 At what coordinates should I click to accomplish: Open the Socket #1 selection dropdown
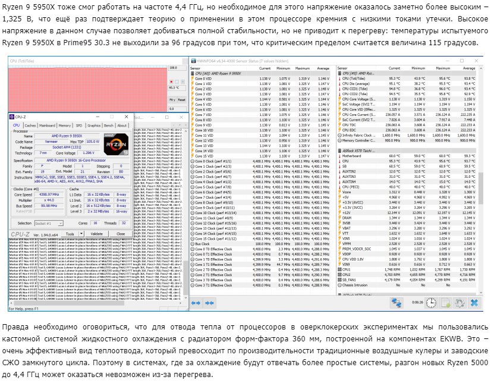[49, 223]
